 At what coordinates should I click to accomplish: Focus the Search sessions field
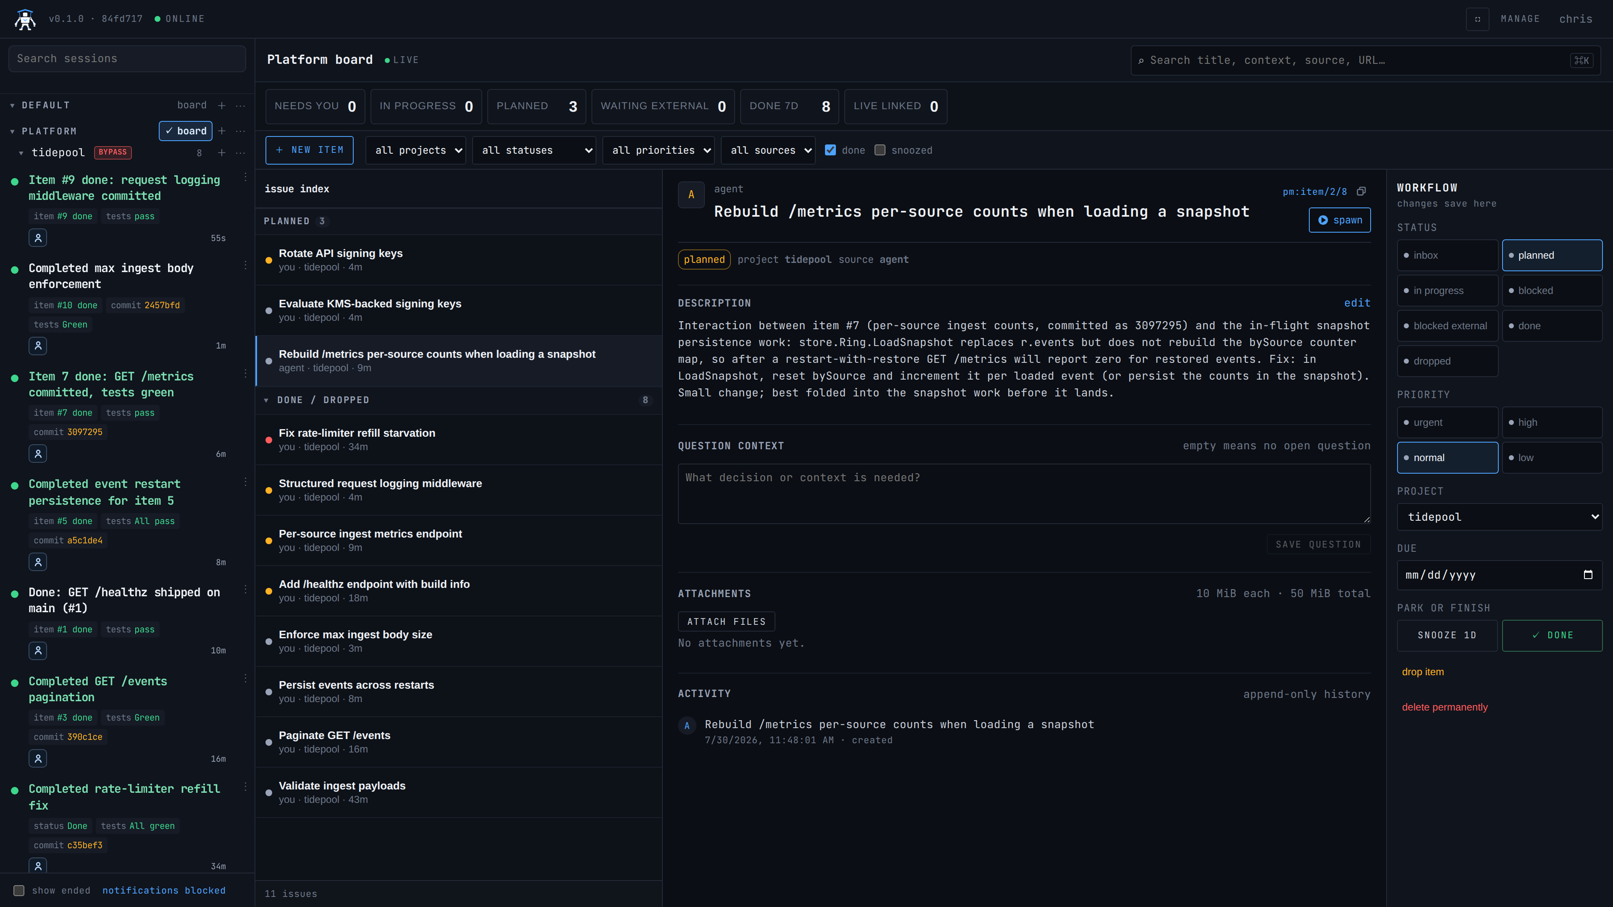pyautogui.click(x=127, y=59)
